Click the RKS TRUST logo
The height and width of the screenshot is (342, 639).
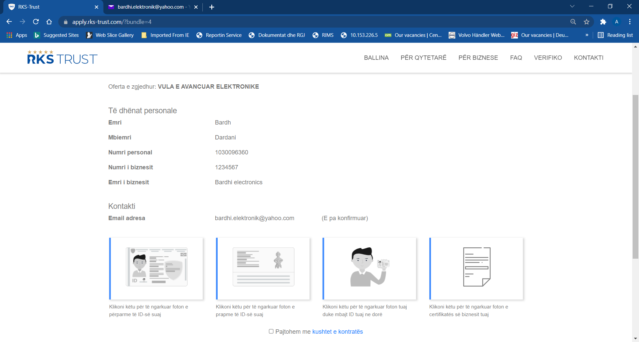[62, 57]
